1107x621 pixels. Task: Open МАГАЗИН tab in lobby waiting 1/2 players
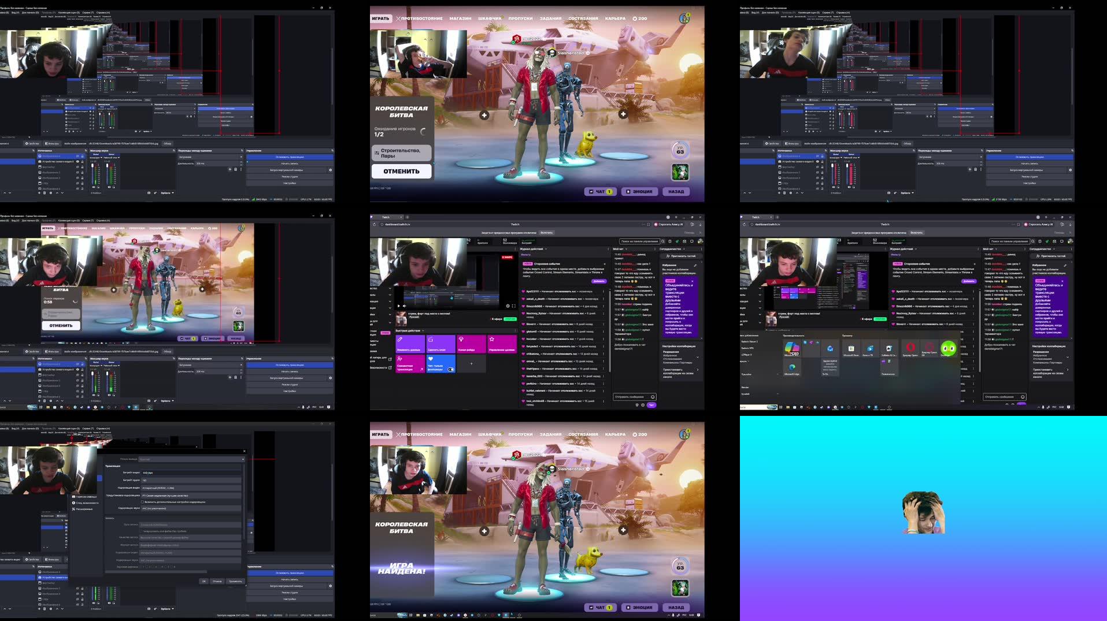tap(460, 18)
